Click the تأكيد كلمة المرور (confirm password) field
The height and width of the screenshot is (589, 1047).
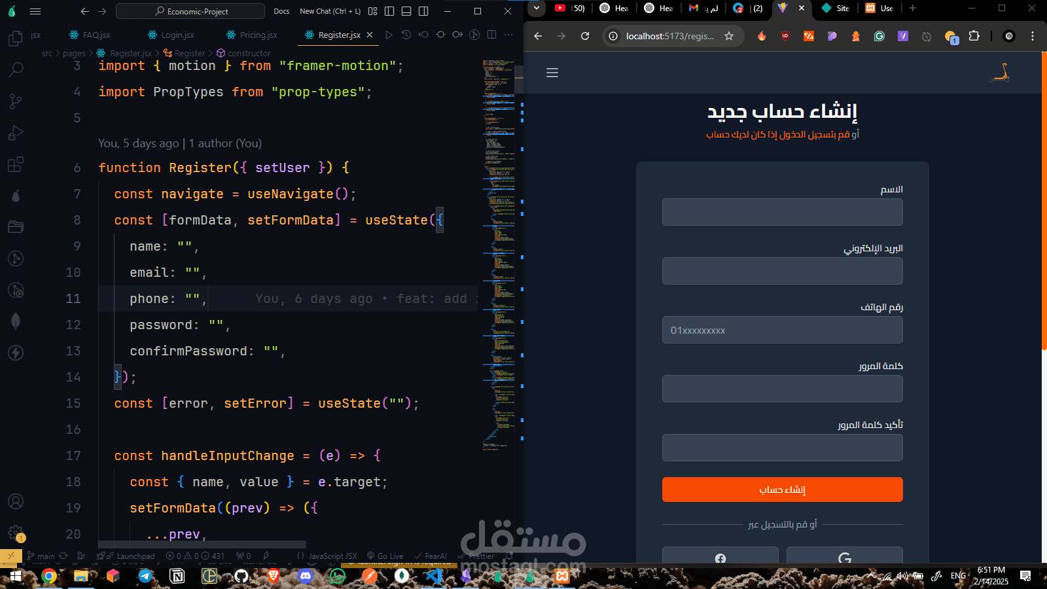pos(782,448)
